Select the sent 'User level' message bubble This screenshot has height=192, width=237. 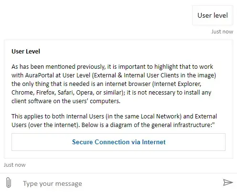pos(213,15)
